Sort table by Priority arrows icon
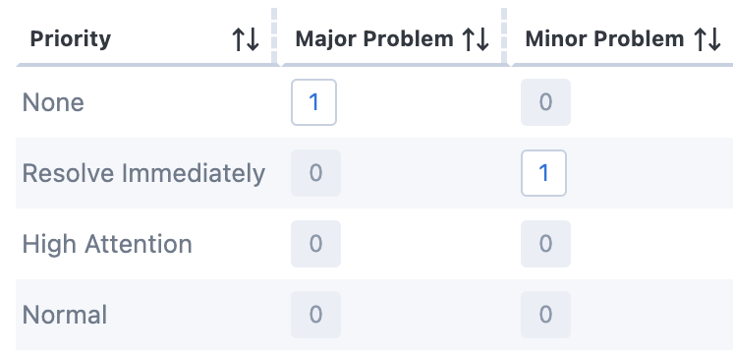Screen dimensions: 733x358 tap(246, 39)
